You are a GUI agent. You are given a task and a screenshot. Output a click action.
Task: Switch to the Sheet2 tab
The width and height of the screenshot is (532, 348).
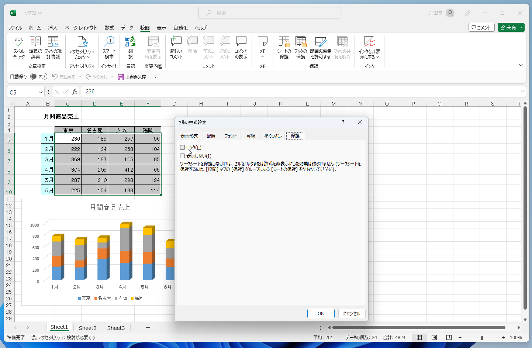click(x=87, y=328)
